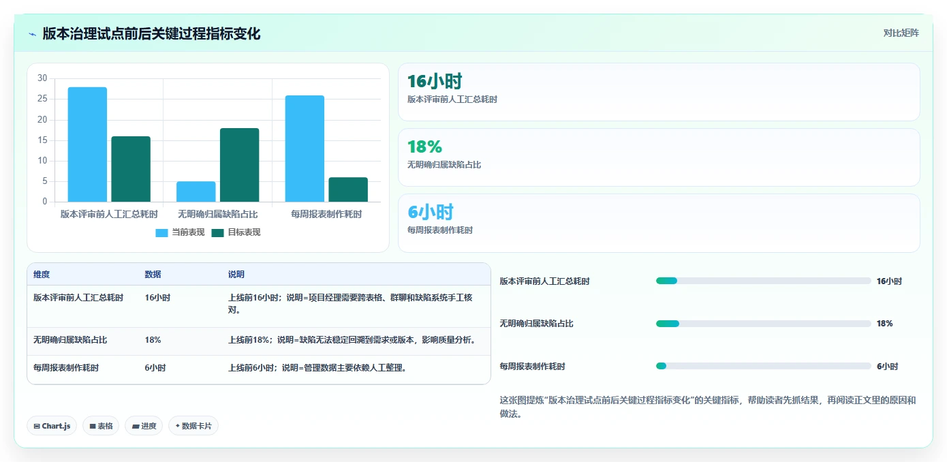Click the 6小时 value beside the progress bar
The image size is (947, 462).
tap(887, 366)
